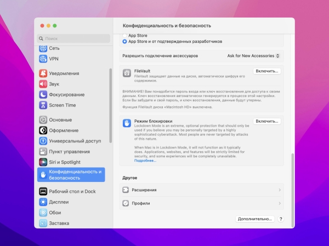Select the Фокусирование moon icon

tap(43, 95)
